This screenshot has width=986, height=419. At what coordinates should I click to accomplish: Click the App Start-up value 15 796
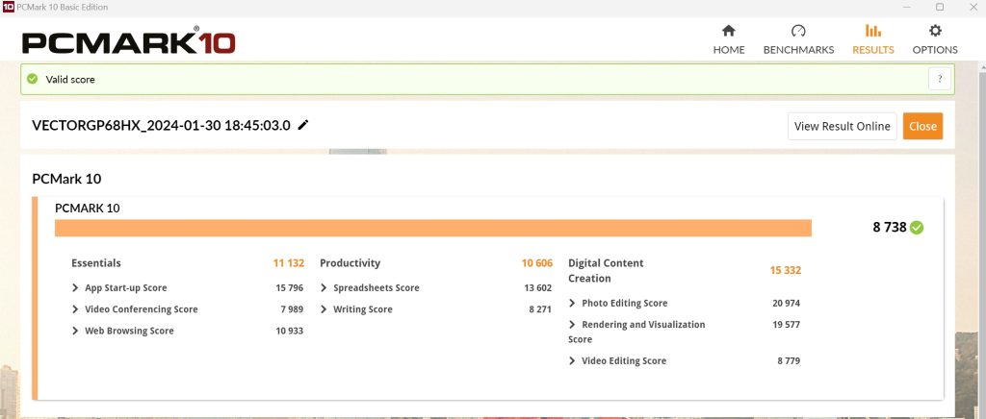coord(289,288)
